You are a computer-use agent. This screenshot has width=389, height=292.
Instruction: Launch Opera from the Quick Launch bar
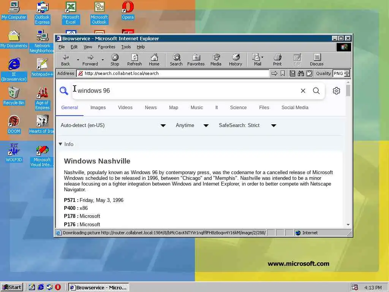click(58, 287)
